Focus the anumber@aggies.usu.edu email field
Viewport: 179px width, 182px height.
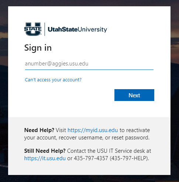(89, 64)
